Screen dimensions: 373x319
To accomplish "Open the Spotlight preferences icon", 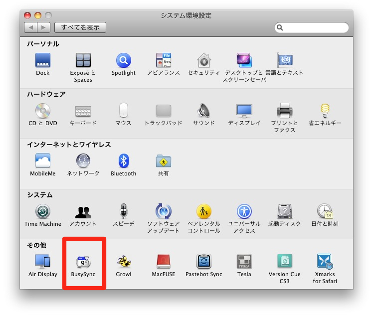I will pyautogui.click(x=123, y=61).
